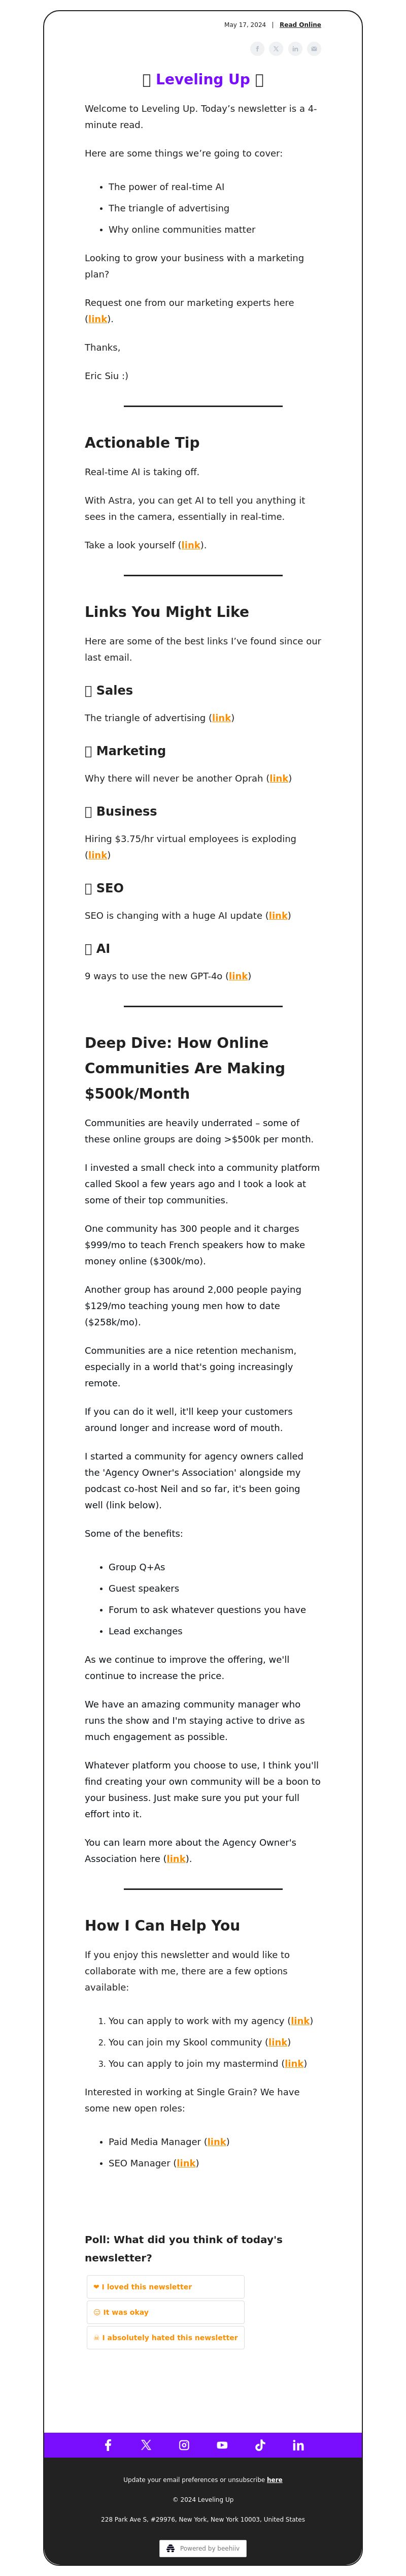The width and height of the screenshot is (406, 2576).
Task: Vote 'I absolutely hated this newsletter'
Action: [x=165, y=2338]
